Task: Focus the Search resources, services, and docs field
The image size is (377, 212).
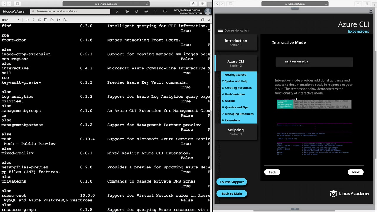Action: pos(70,11)
